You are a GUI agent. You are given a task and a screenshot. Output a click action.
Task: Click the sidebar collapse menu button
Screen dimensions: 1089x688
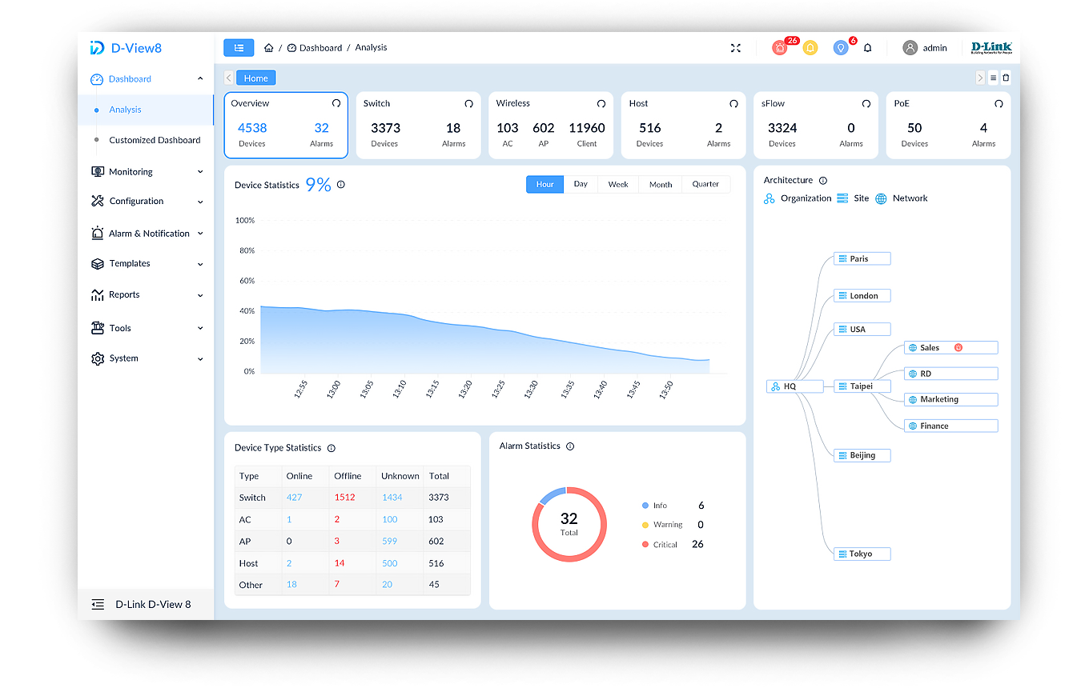(239, 48)
